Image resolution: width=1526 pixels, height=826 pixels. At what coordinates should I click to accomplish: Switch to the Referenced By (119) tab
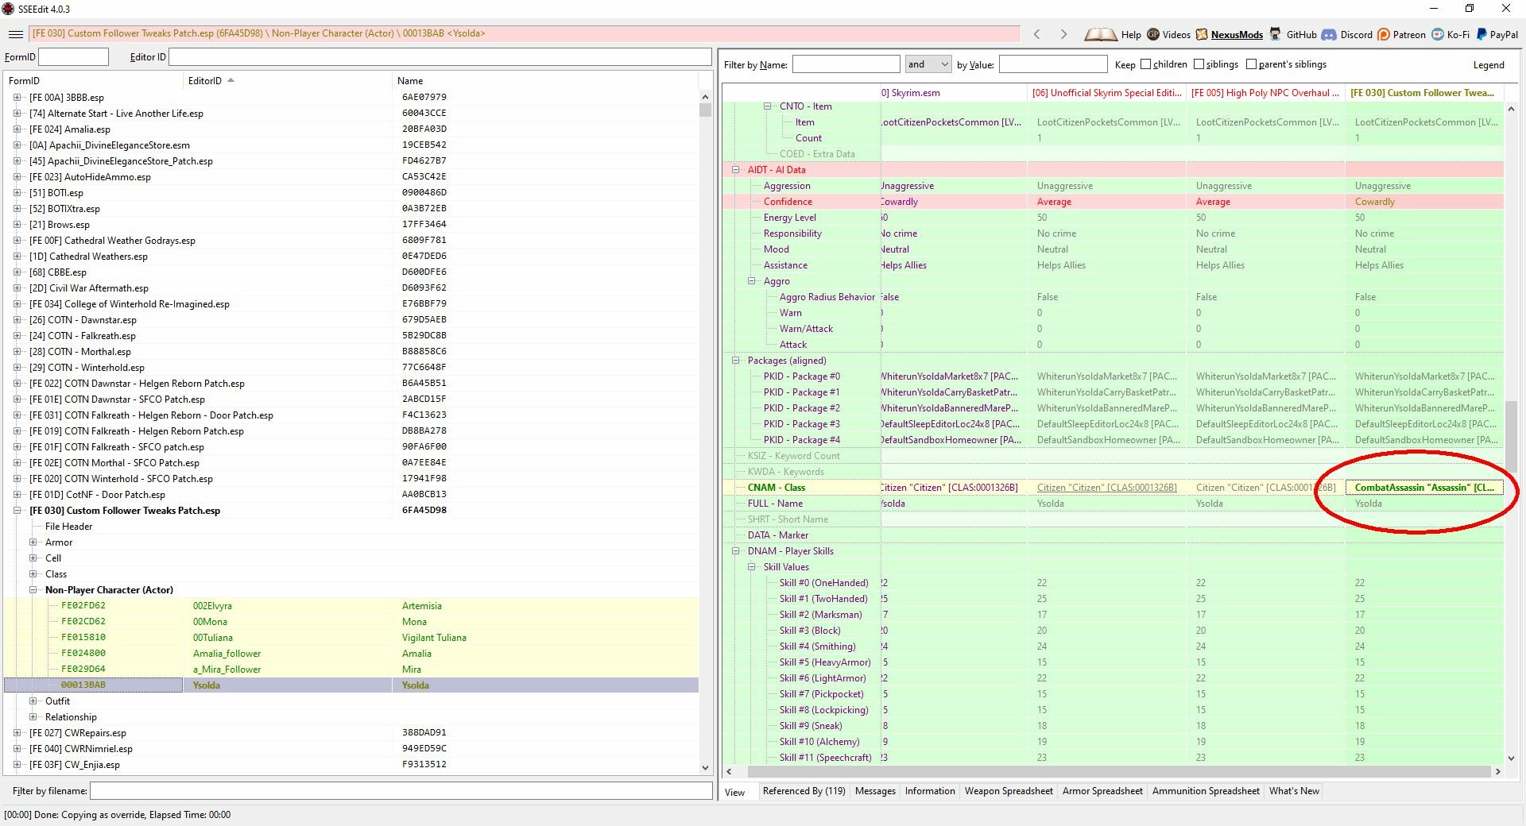(x=804, y=791)
